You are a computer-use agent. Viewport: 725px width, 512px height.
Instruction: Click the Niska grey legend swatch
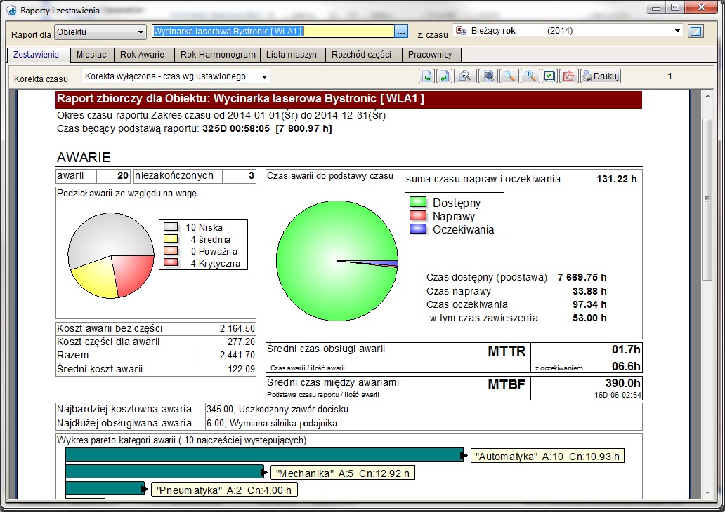click(171, 227)
